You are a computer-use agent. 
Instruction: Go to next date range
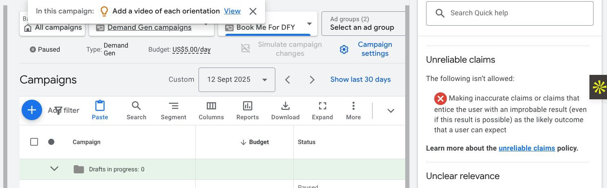pos(312,80)
